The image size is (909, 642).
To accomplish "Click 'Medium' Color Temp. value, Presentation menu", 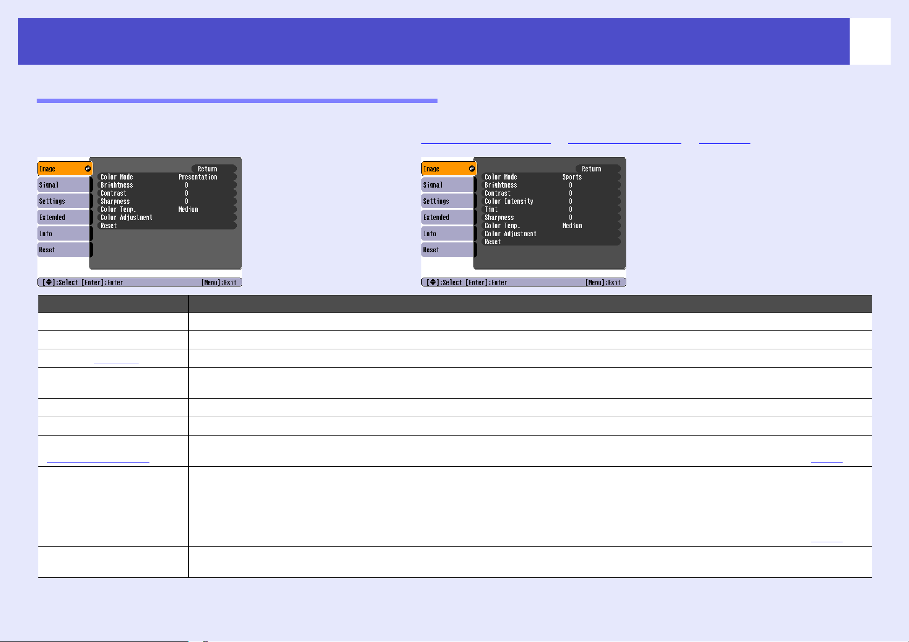I will click(x=188, y=209).
